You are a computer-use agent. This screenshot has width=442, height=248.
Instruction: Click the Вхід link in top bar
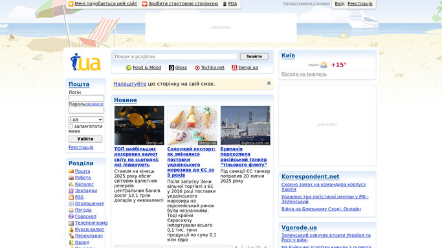click(340, 4)
